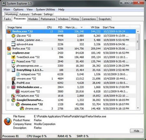Viewport: 146px width, 140px height.
Task: Click the firefox.exe icon in PID 5256 row
Action: point(9,49)
